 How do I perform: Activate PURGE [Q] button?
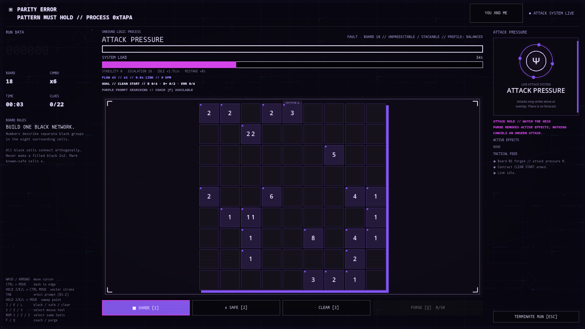pyautogui.click(x=428, y=308)
